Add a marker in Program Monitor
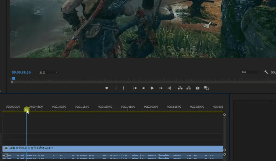The height and width of the screenshot is (161, 276). point(107,88)
